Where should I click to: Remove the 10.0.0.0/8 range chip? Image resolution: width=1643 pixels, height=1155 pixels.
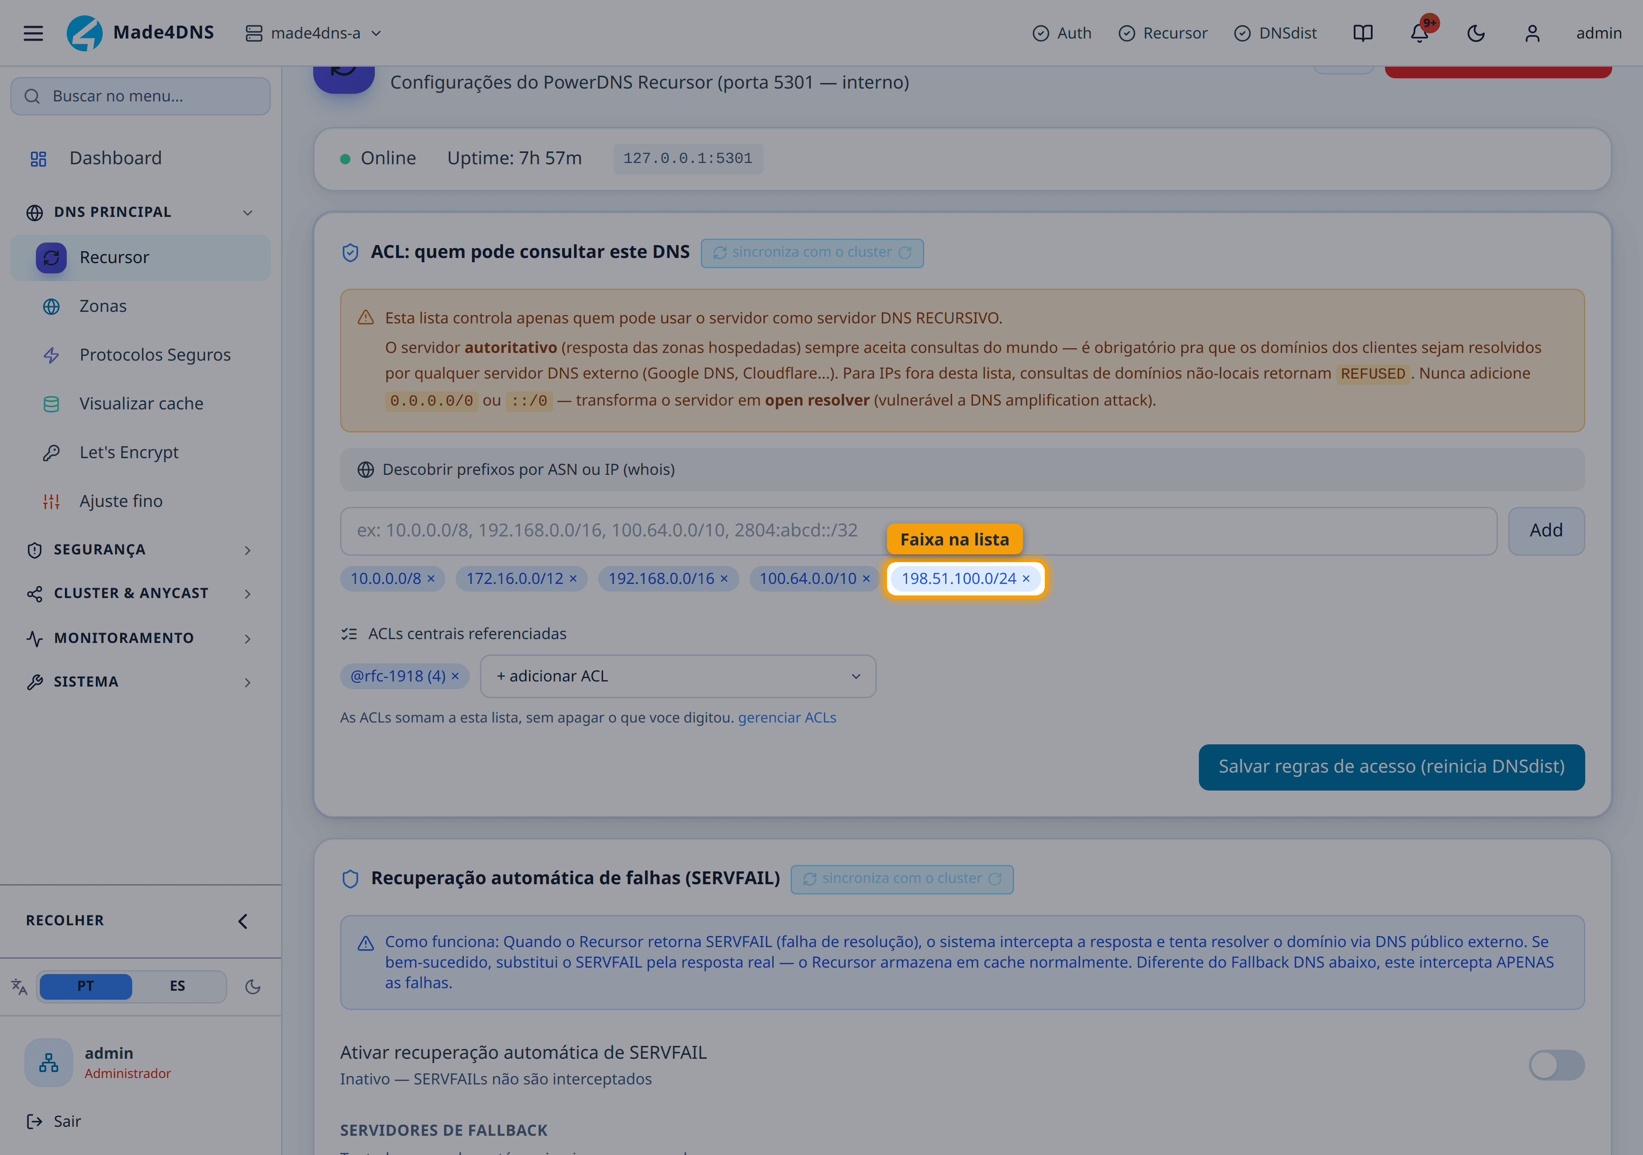[x=431, y=578]
